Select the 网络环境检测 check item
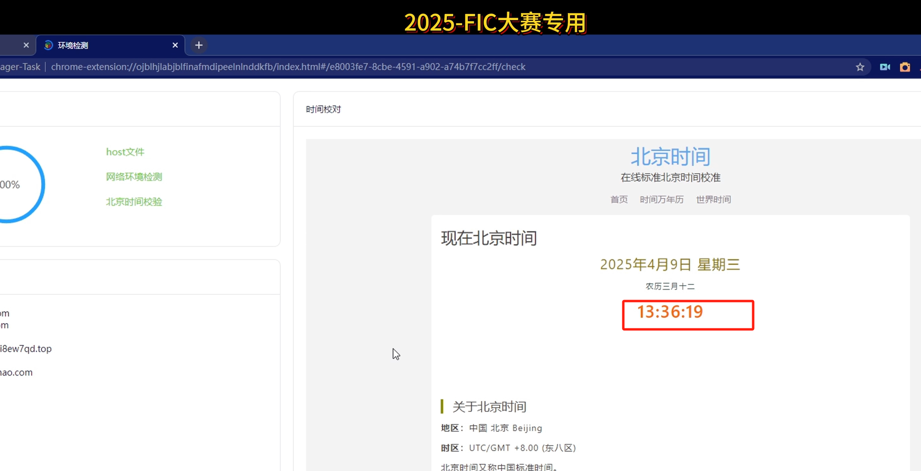 [x=134, y=177]
